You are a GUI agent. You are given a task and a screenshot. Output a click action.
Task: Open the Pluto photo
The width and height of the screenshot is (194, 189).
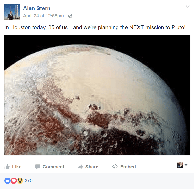[97, 95]
